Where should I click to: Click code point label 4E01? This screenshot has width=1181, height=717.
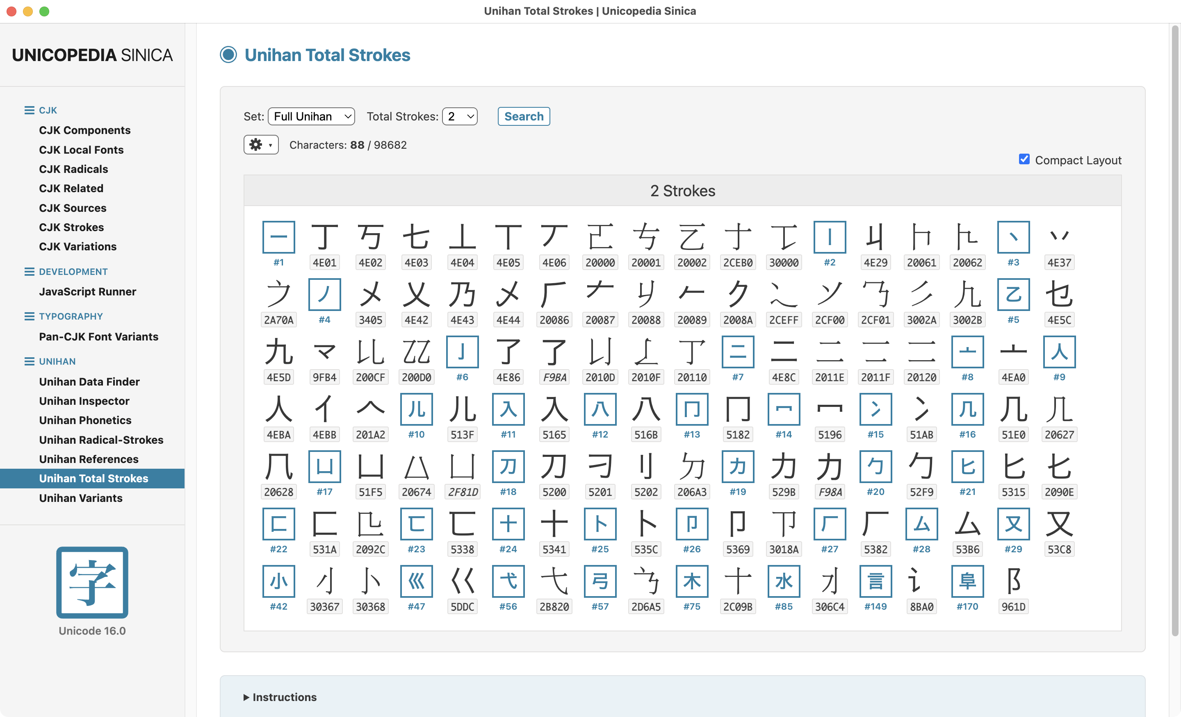tap(324, 263)
